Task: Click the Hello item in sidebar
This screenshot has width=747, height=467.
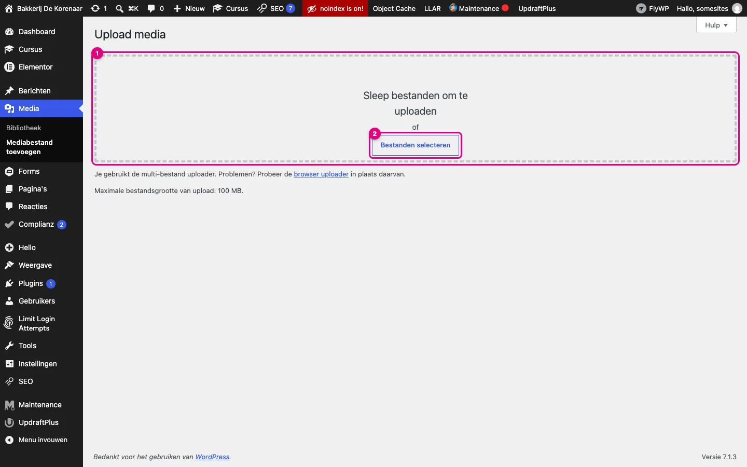Action: pos(41,248)
